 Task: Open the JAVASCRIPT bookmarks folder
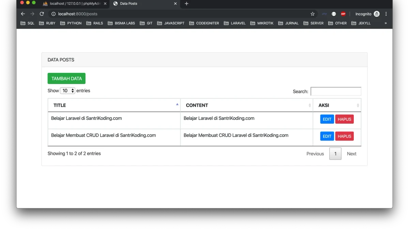(171, 23)
